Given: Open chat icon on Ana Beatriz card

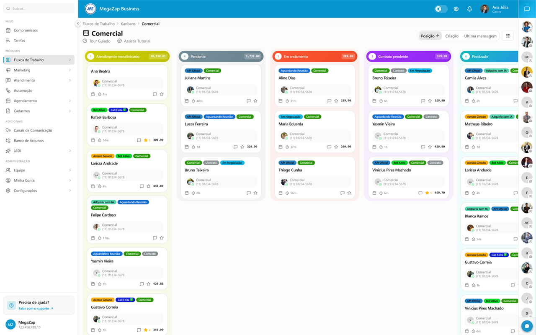Looking at the screenshot, I should [x=155, y=94].
